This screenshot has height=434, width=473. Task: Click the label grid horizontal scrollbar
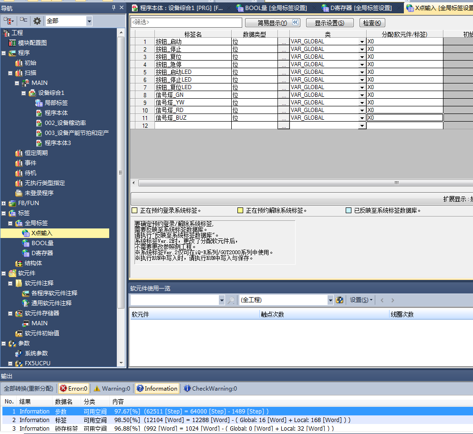300,183
